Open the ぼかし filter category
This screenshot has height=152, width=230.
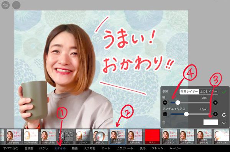pyautogui.click(x=43, y=148)
